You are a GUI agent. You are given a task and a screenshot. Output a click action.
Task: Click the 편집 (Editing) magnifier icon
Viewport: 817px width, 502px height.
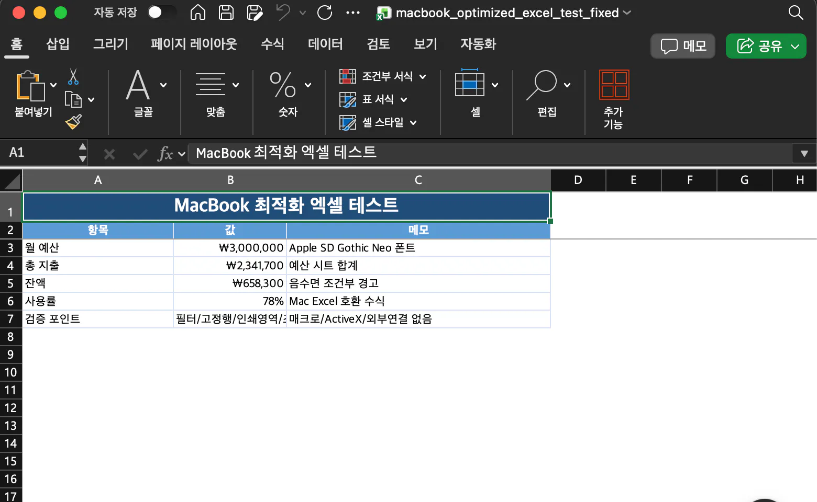click(x=542, y=85)
